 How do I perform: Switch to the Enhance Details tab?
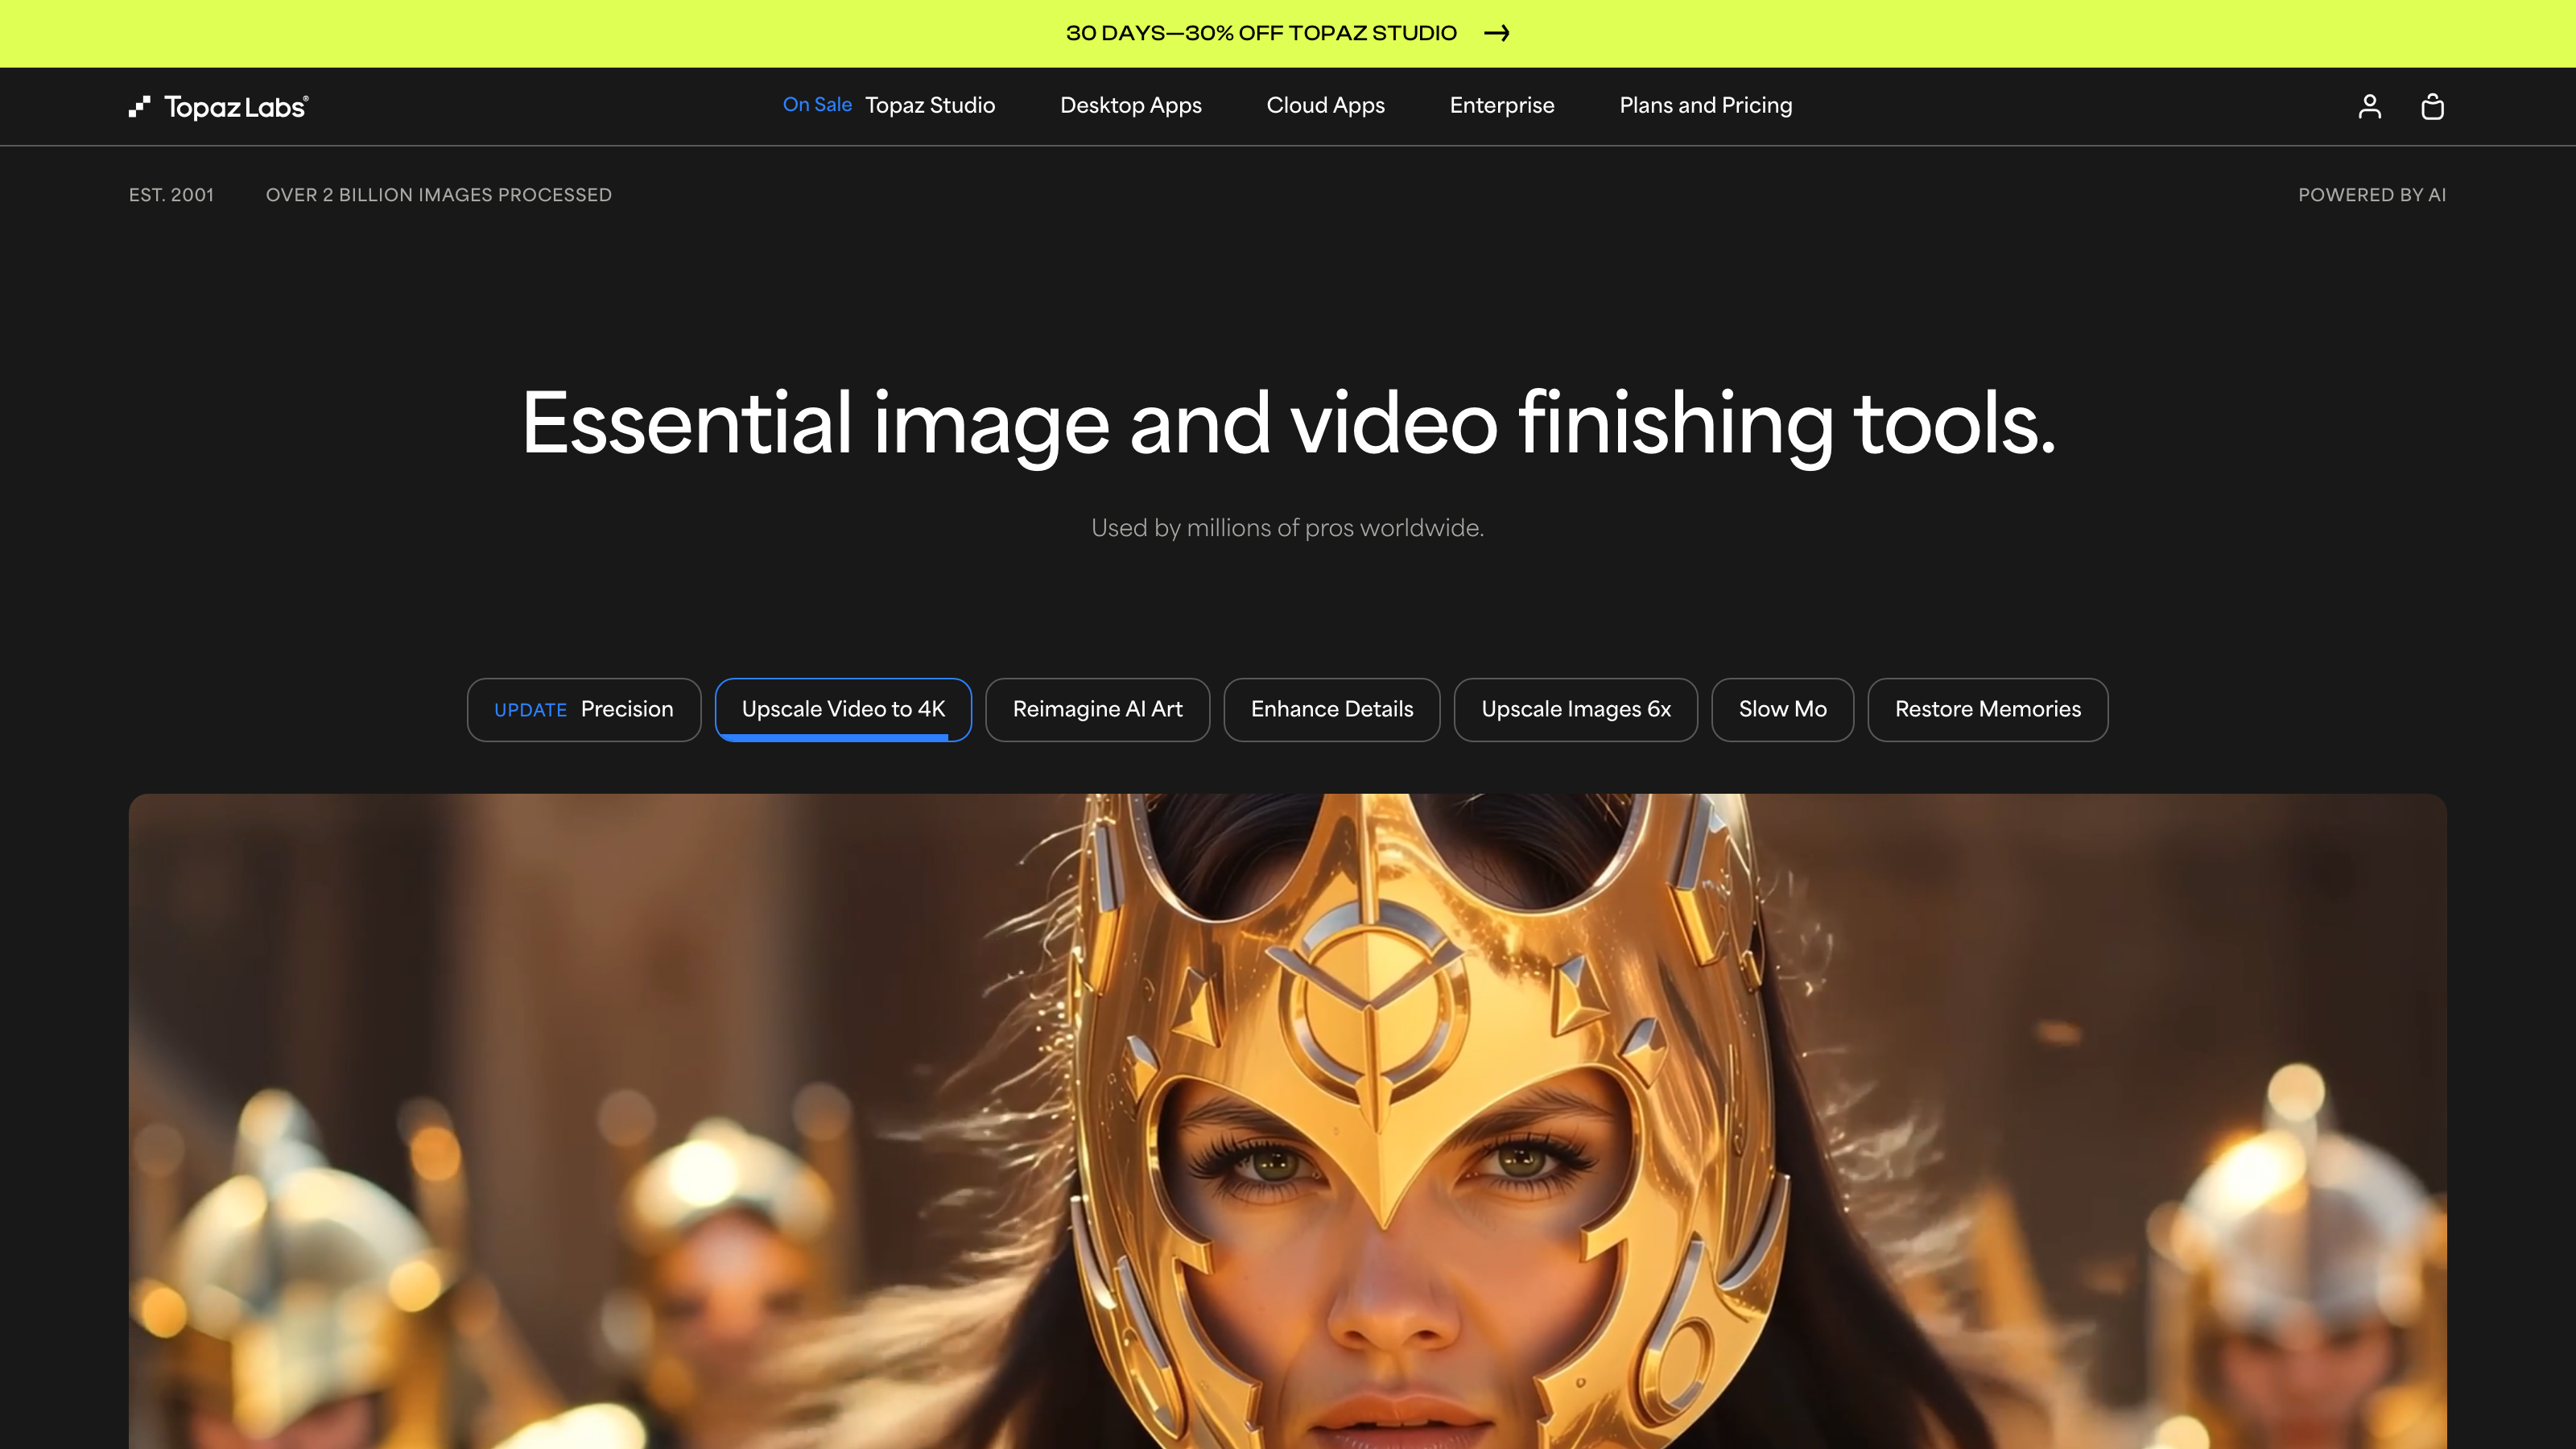point(1331,709)
